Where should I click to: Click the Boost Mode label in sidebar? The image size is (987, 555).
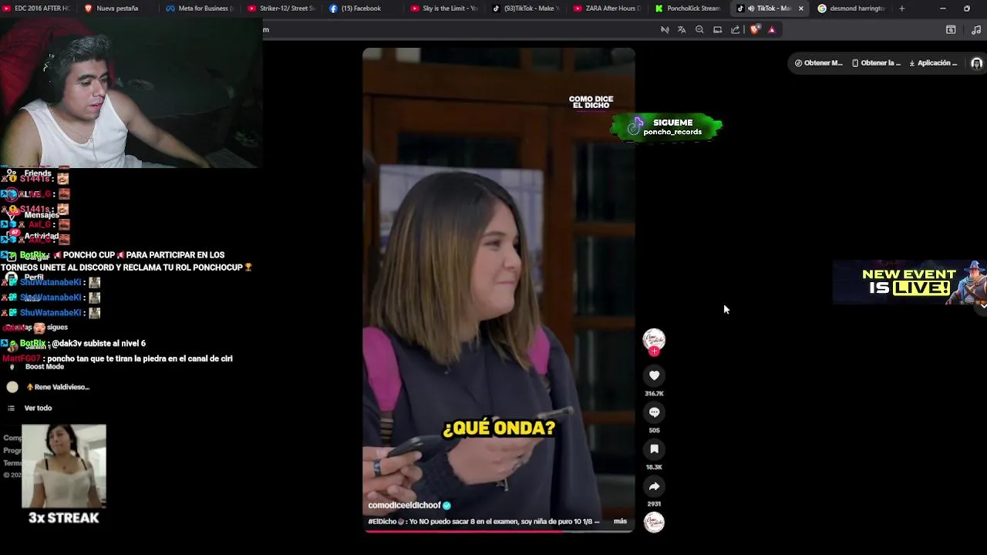tap(45, 367)
